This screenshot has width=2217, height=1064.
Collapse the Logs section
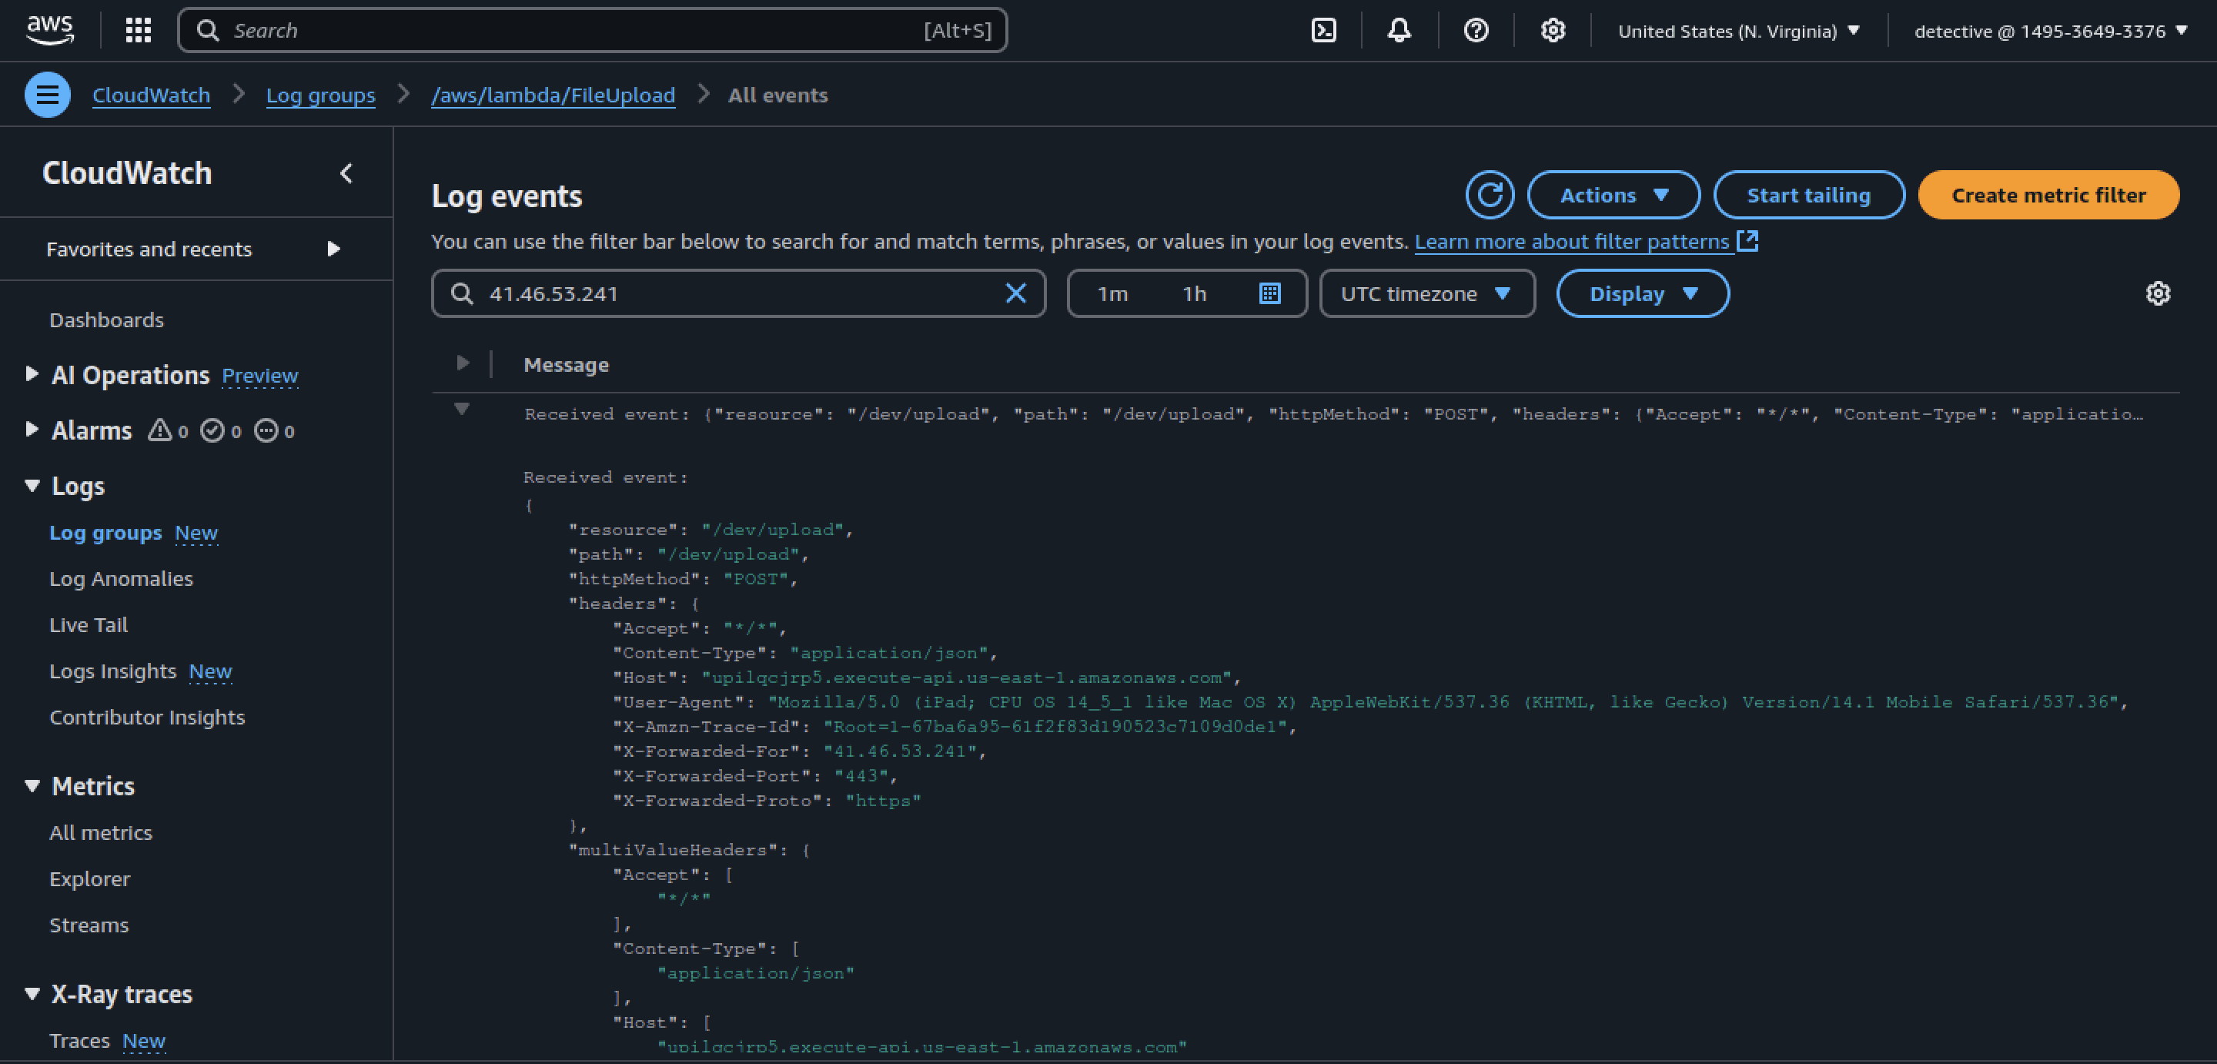pyautogui.click(x=32, y=486)
